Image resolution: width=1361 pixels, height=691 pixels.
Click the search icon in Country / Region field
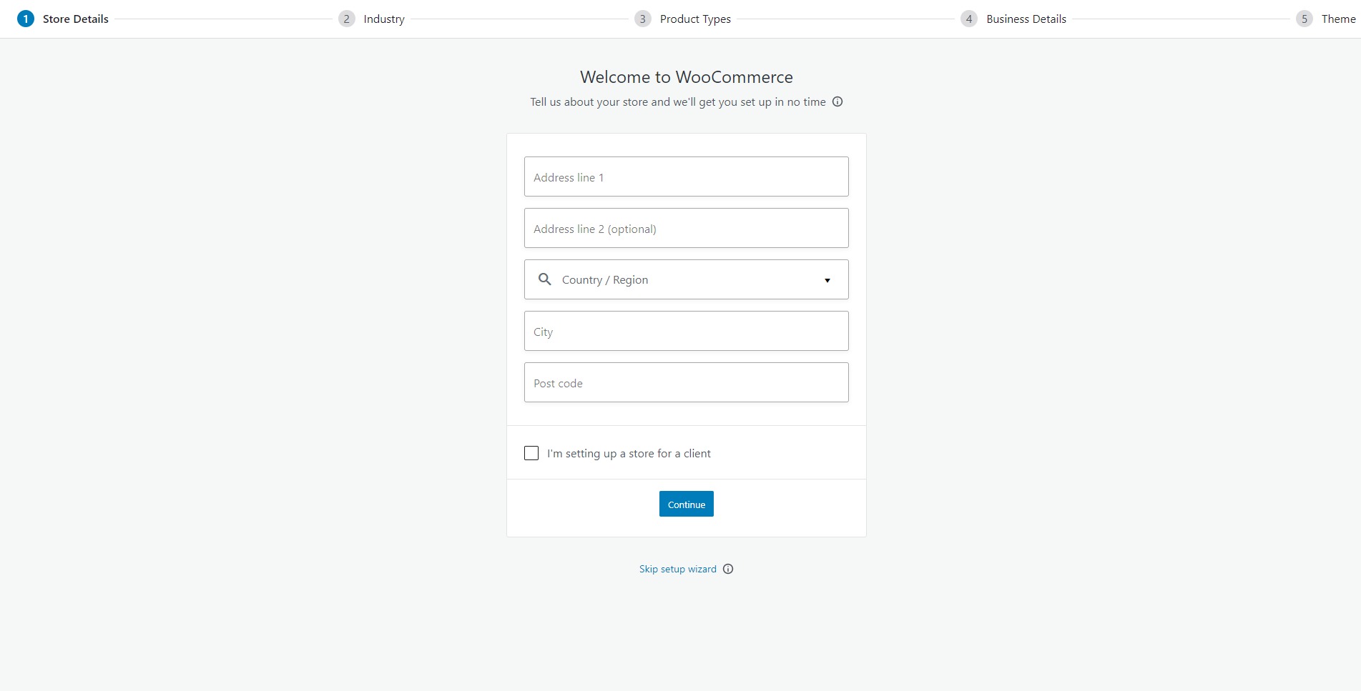[545, 279]
